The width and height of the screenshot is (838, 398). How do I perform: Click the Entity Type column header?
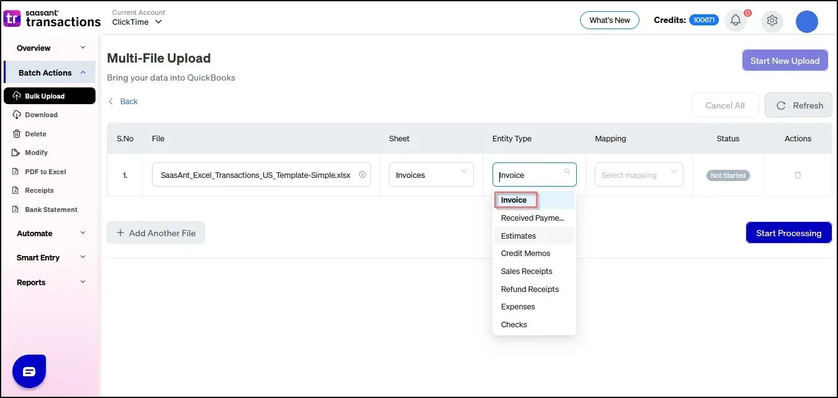click(x=512, y=138)
